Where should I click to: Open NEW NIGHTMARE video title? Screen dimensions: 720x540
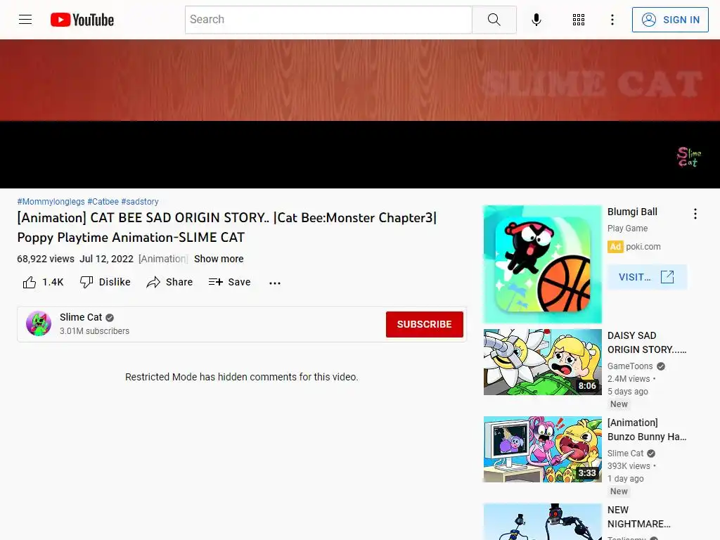(638, 517)
